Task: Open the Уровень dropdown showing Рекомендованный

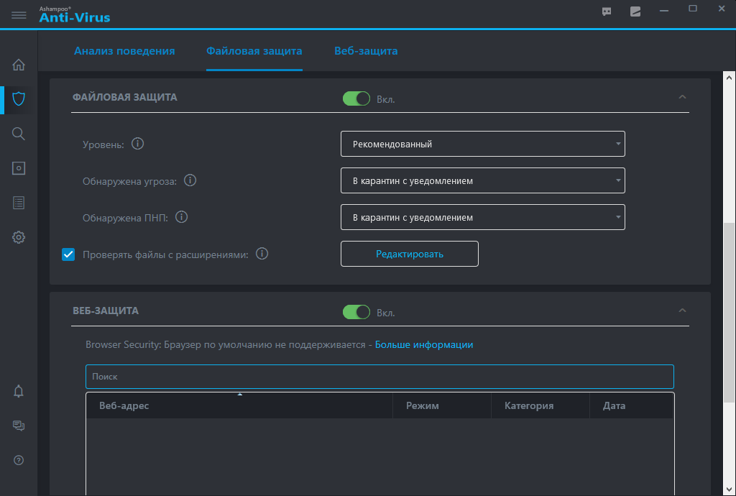Action: point(482,144)
